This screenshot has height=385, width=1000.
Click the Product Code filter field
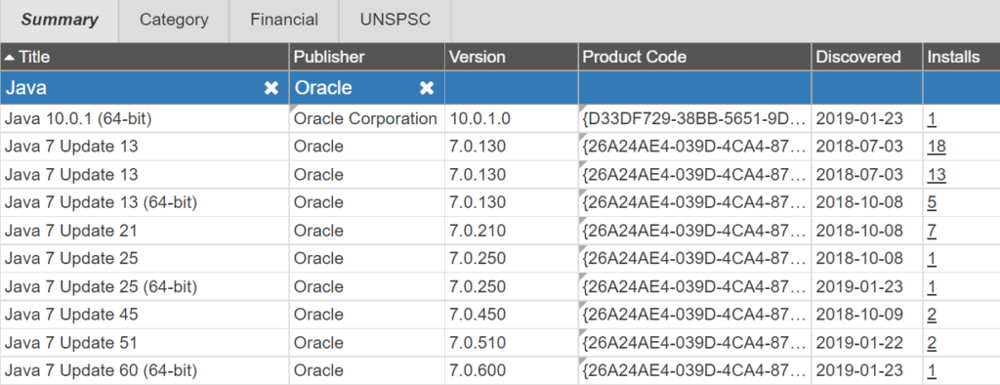[x=695, y=88]
